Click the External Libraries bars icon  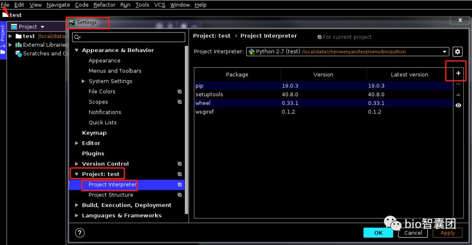pos(19,45)
